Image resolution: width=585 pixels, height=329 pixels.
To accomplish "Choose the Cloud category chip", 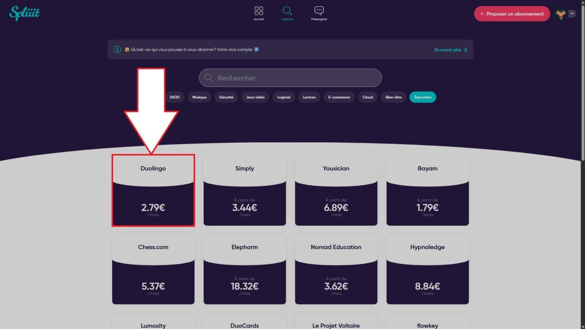I will click(x=368, y=97).
